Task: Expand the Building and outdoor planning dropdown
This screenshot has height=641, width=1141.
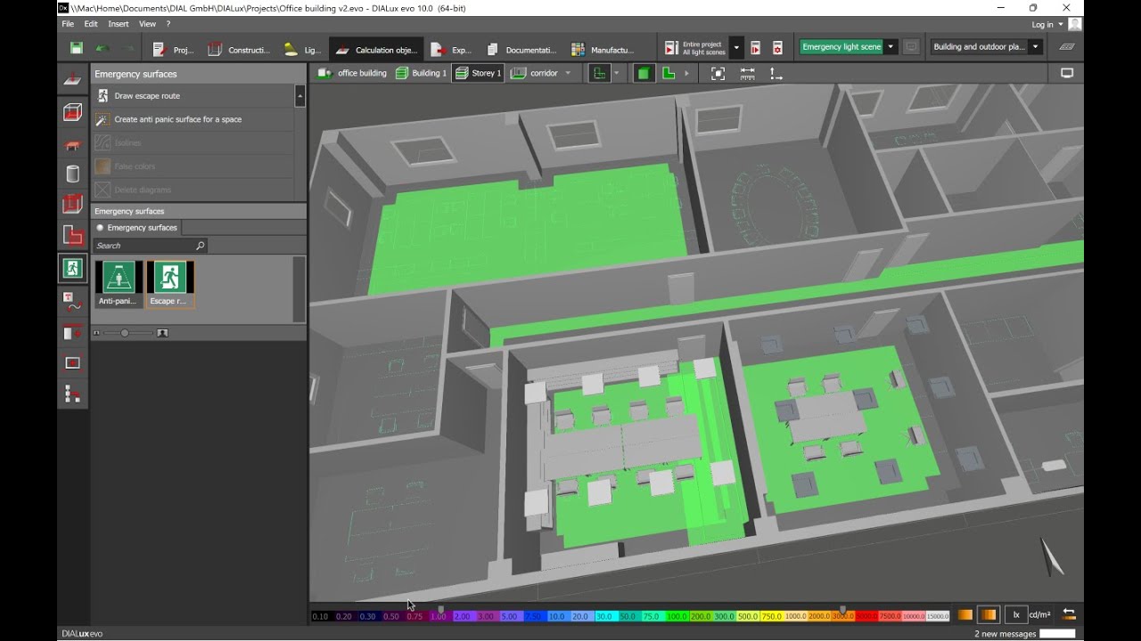Action: tap(1035, 47)
